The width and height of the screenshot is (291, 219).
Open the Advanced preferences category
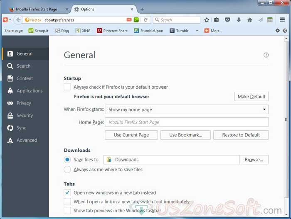(x=26, y=140)
